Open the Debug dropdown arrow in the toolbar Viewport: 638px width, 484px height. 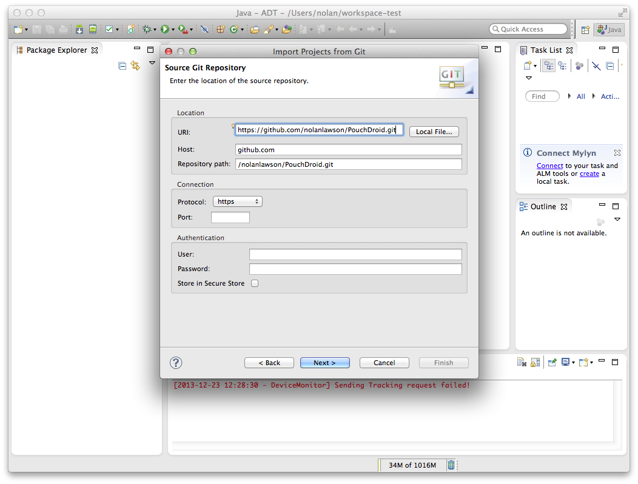[x=155, y=30]
